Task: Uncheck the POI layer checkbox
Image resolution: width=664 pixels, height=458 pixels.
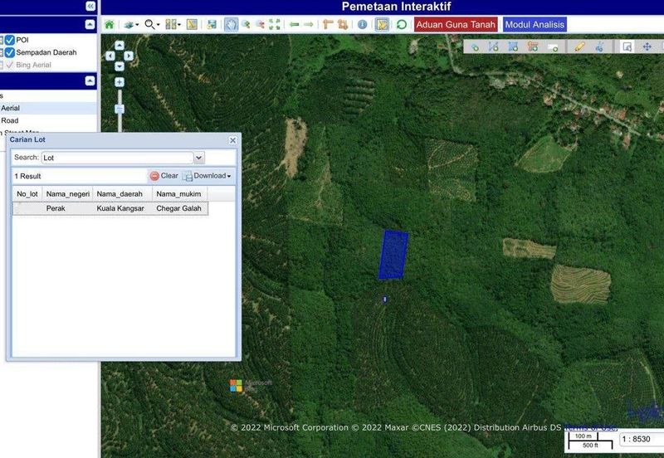Action: click(x=9, y=40)
